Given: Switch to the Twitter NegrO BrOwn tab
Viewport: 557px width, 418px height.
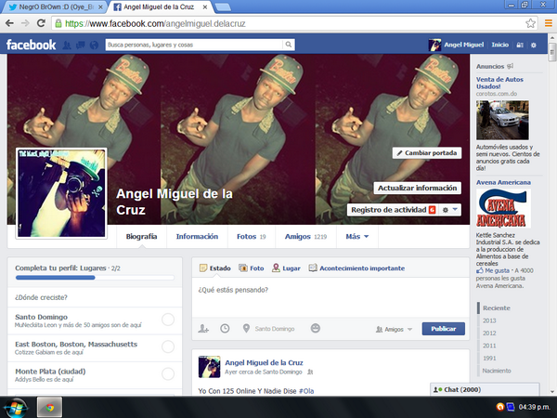Looking at the screenshot, I should [x=57, y=7].
